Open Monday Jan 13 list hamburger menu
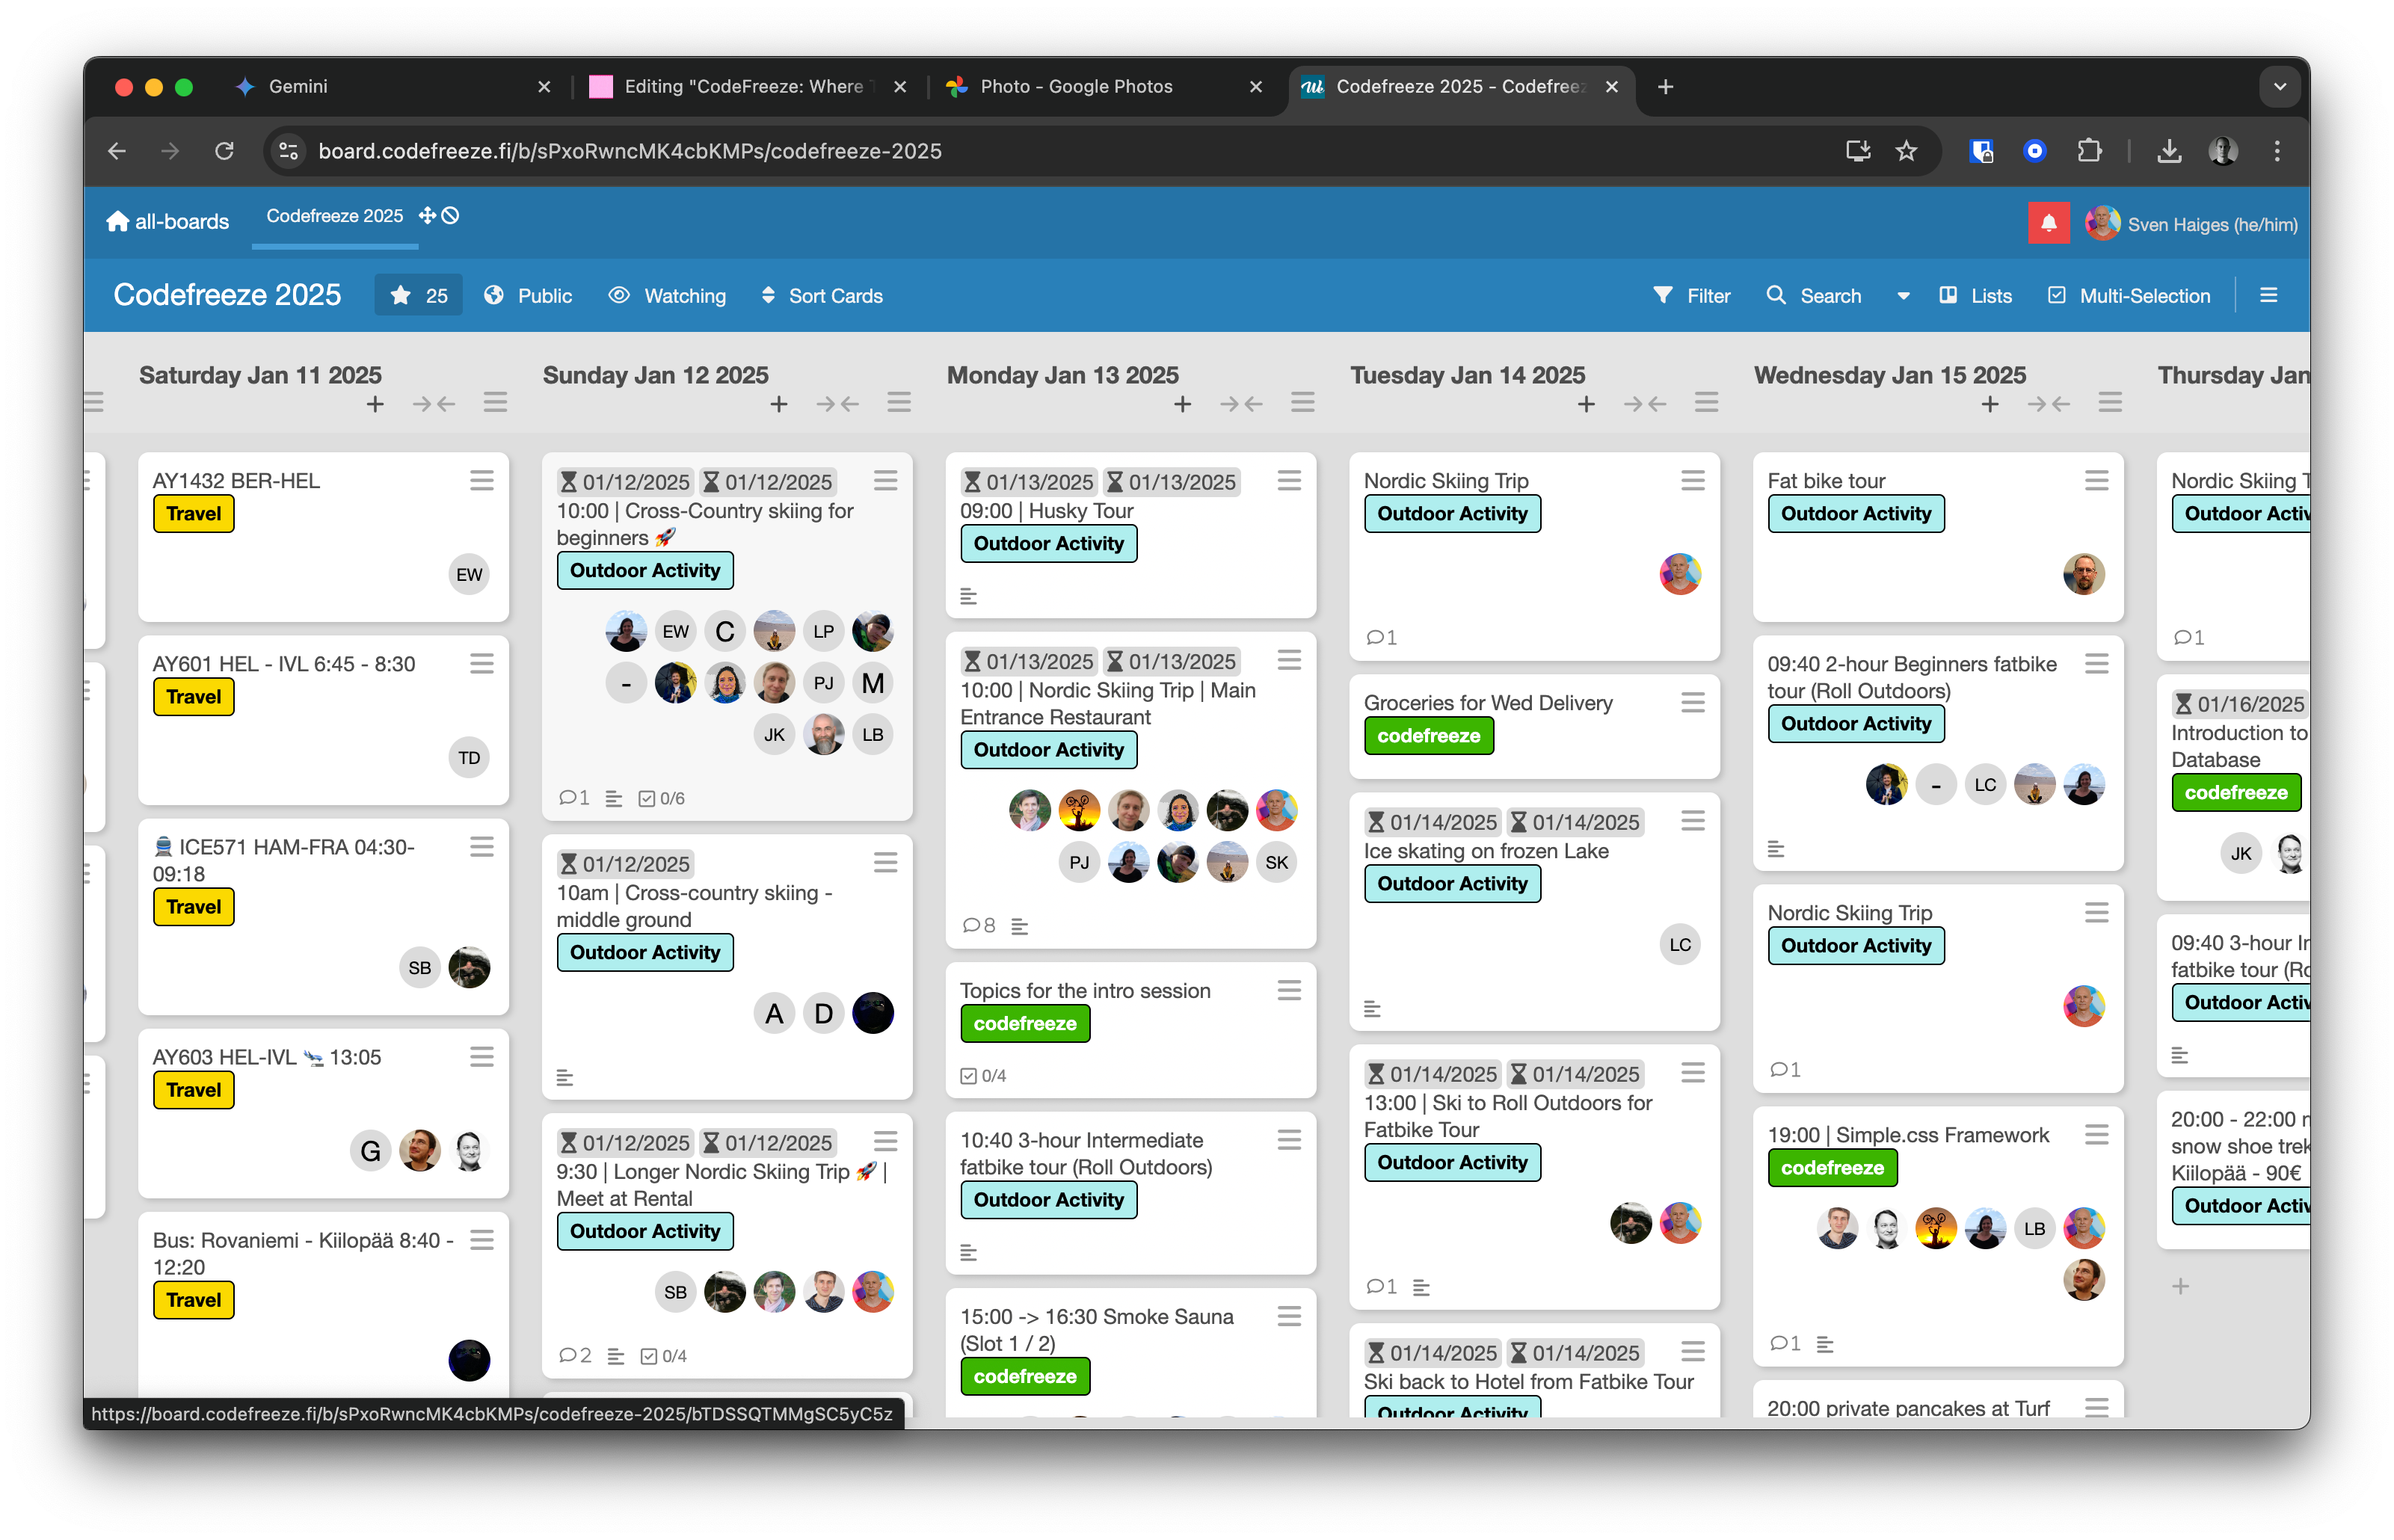The width and height of the screenshot is (2394, 1540). [x=1302, y=402]
